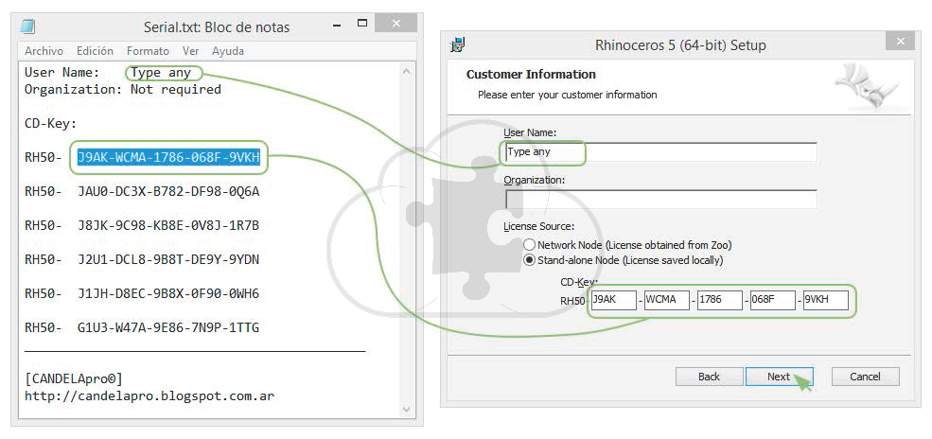
Task: Click the key J1JH-D8EC-9B8X-0F90-0WH6
Action: point(168,293)
